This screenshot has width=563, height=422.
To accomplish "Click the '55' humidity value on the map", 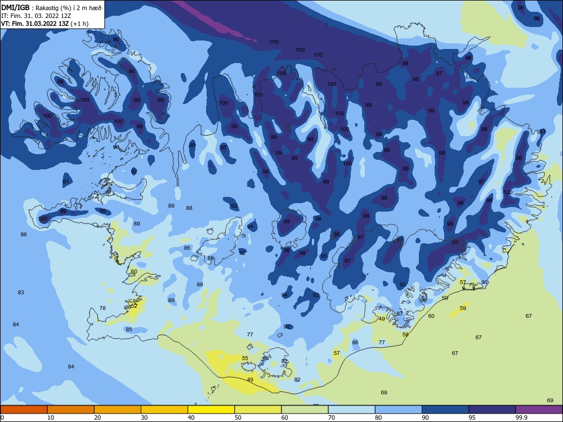I will pos(245,358).
